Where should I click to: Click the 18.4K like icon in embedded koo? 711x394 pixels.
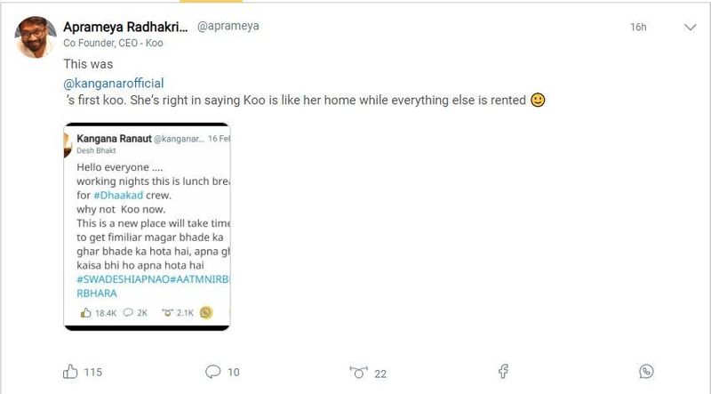point(86,312)
